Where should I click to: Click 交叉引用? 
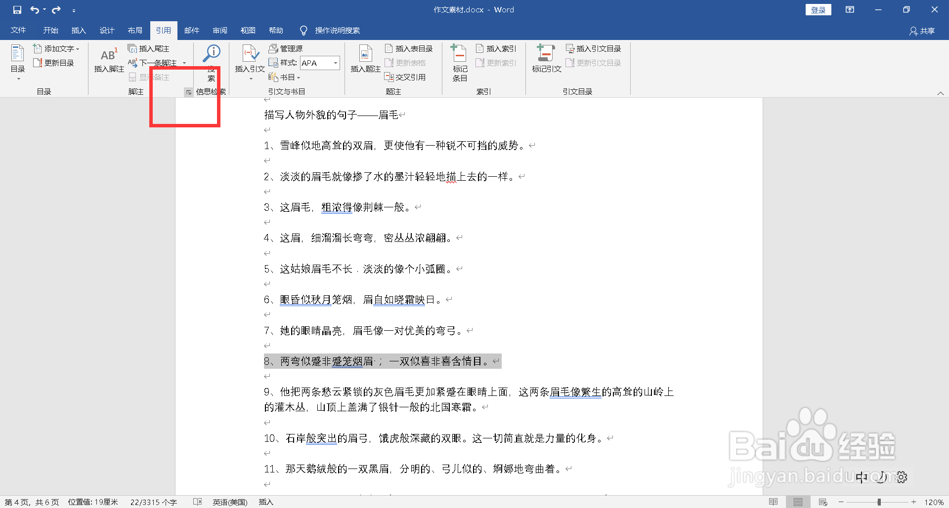405,77
